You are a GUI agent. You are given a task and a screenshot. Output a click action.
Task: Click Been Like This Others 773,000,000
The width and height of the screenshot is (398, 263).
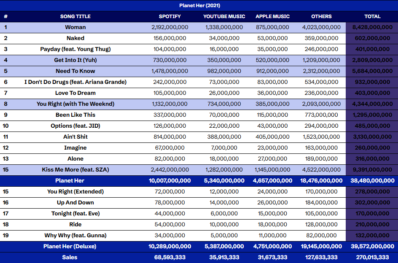coord(321,115)
